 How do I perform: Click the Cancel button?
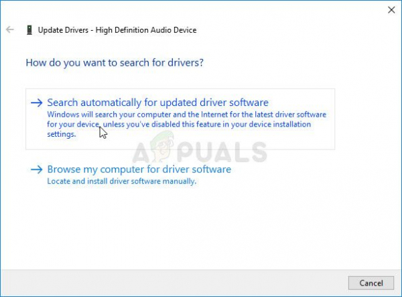click(x=371, y=283)
